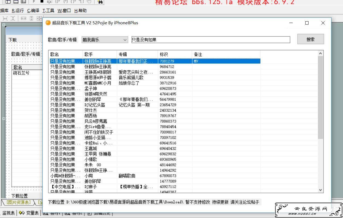This screenshot has height=218, width=343.
Task: Open the H.帮助 menu
Action: point(80,11)
